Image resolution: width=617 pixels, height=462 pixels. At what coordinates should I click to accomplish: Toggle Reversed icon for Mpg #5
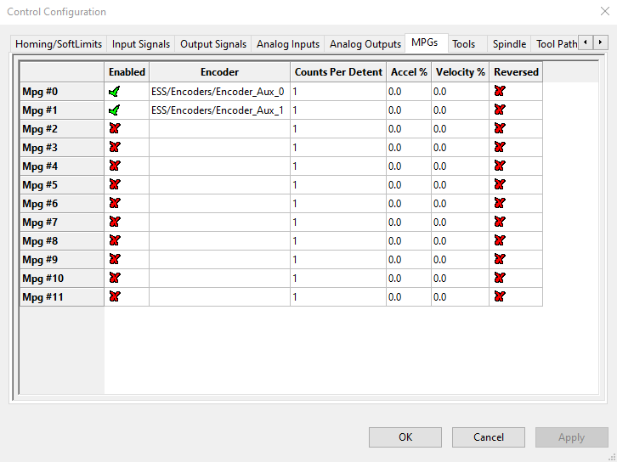tap(499, 185)
